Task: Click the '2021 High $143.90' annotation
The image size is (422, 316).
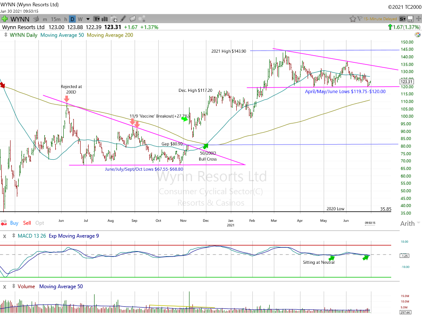Action: click(228, 51)
